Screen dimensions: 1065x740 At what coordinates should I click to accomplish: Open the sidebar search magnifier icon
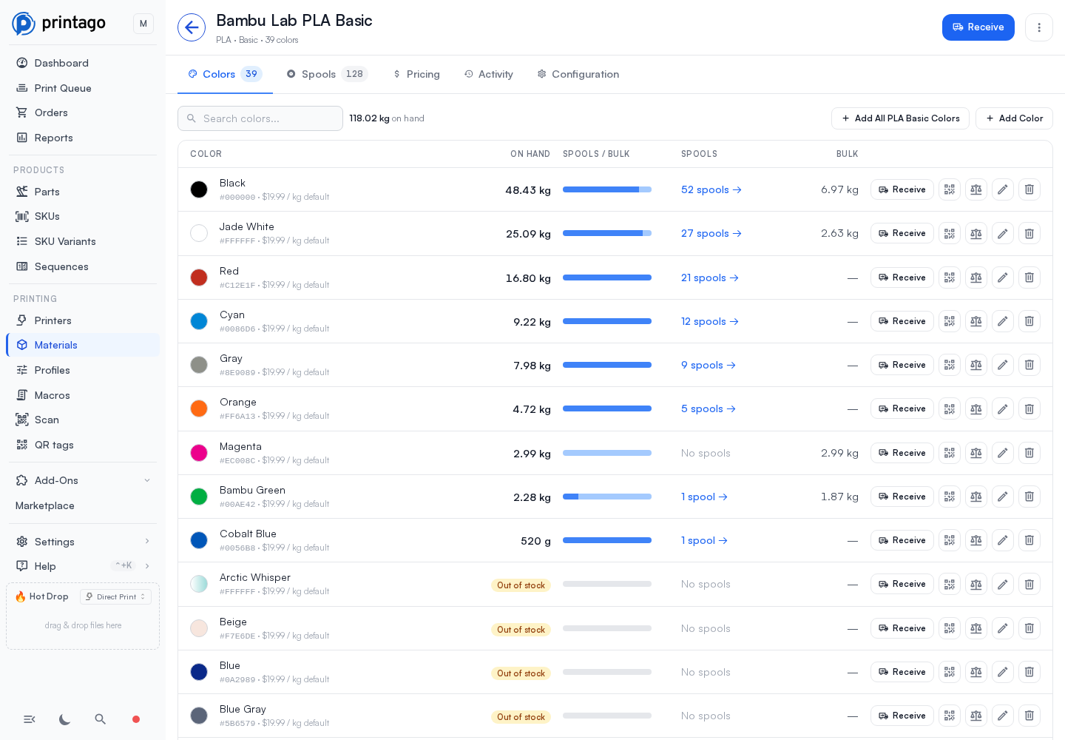[101, 719]
